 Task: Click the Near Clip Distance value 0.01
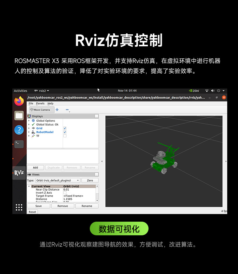coord(66,190)
